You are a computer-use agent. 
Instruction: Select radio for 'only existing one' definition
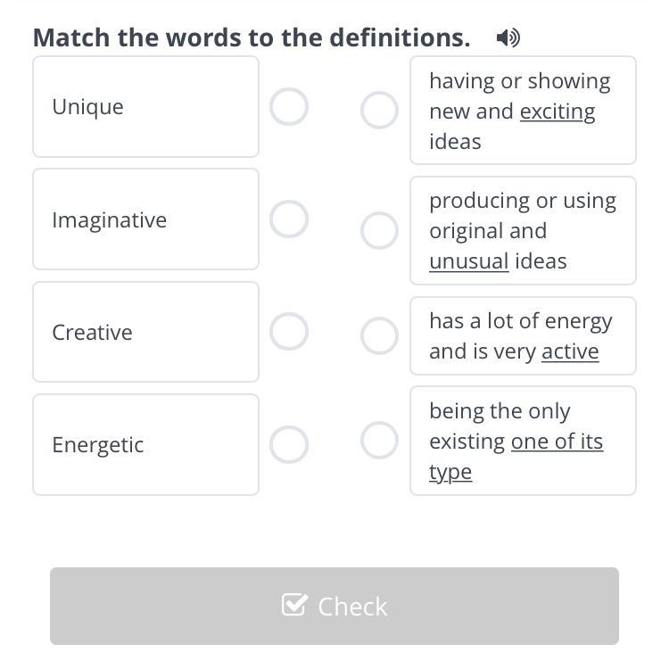coord(379,441)
